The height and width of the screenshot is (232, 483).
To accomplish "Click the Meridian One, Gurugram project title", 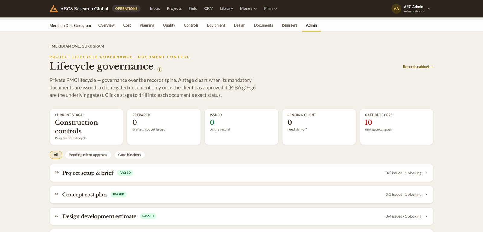I will point(70,26).
